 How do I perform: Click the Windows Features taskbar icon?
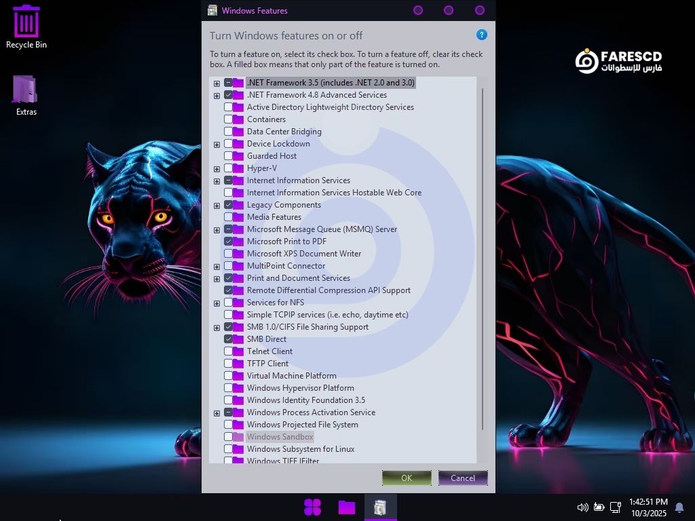point(380,507)
